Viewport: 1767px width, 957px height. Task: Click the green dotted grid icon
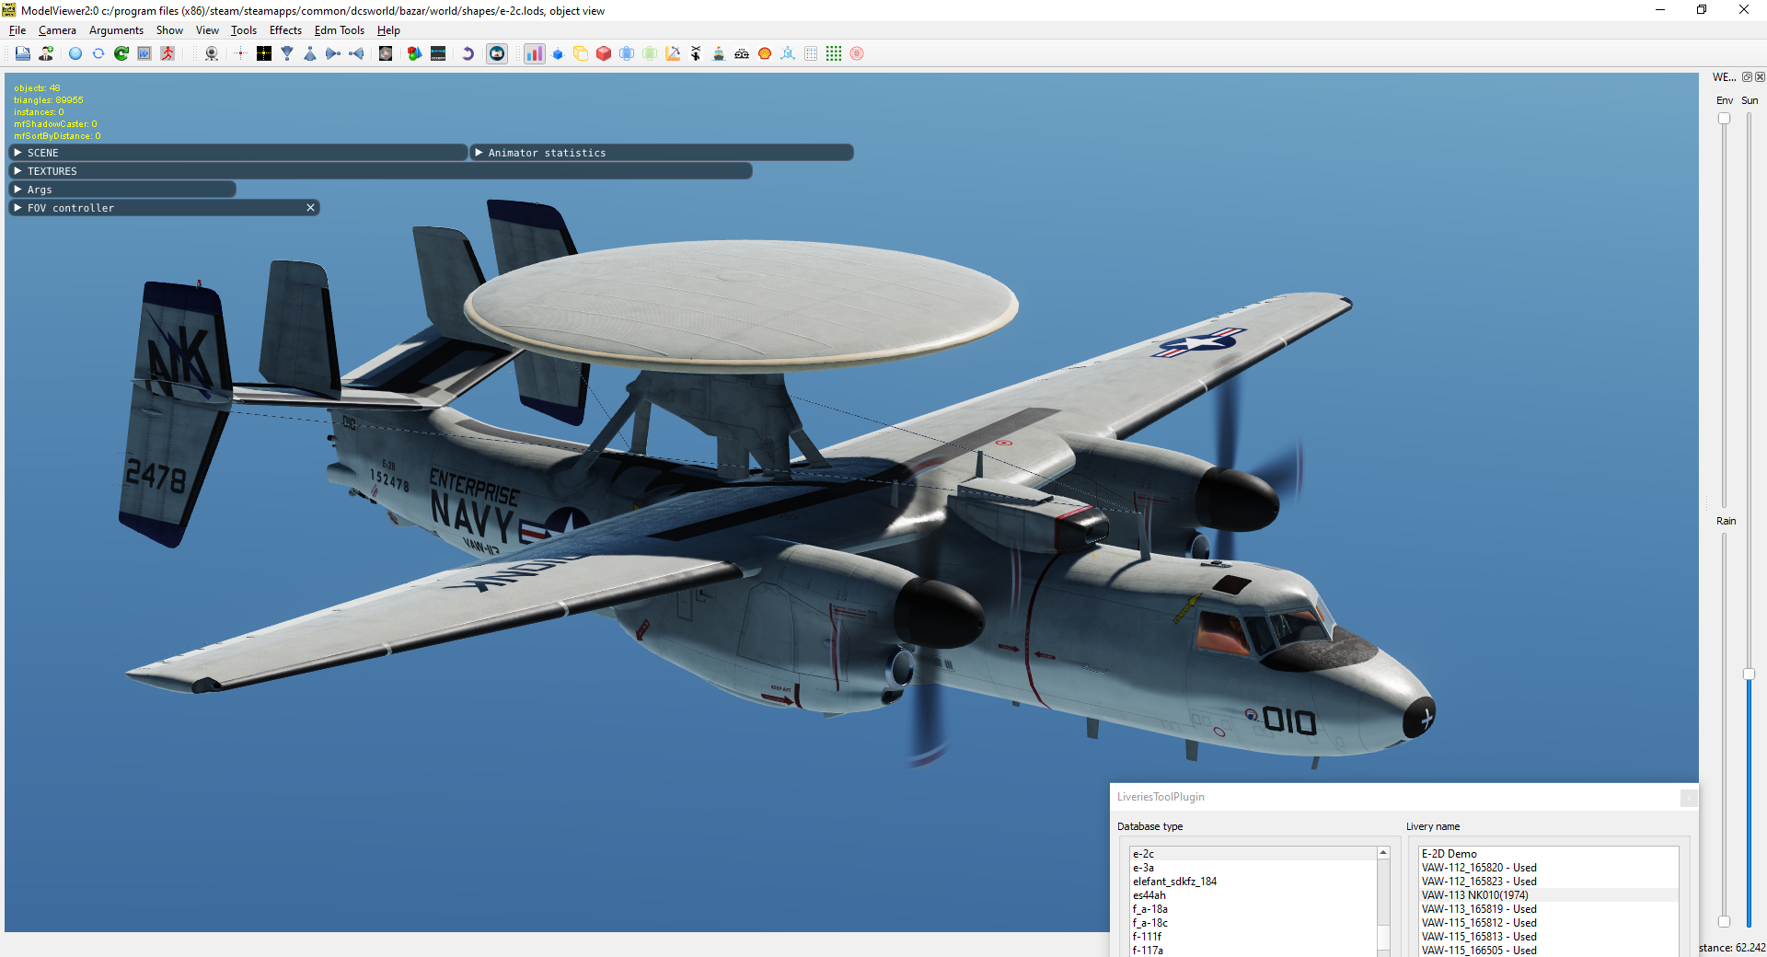click(x=834, y=53)
